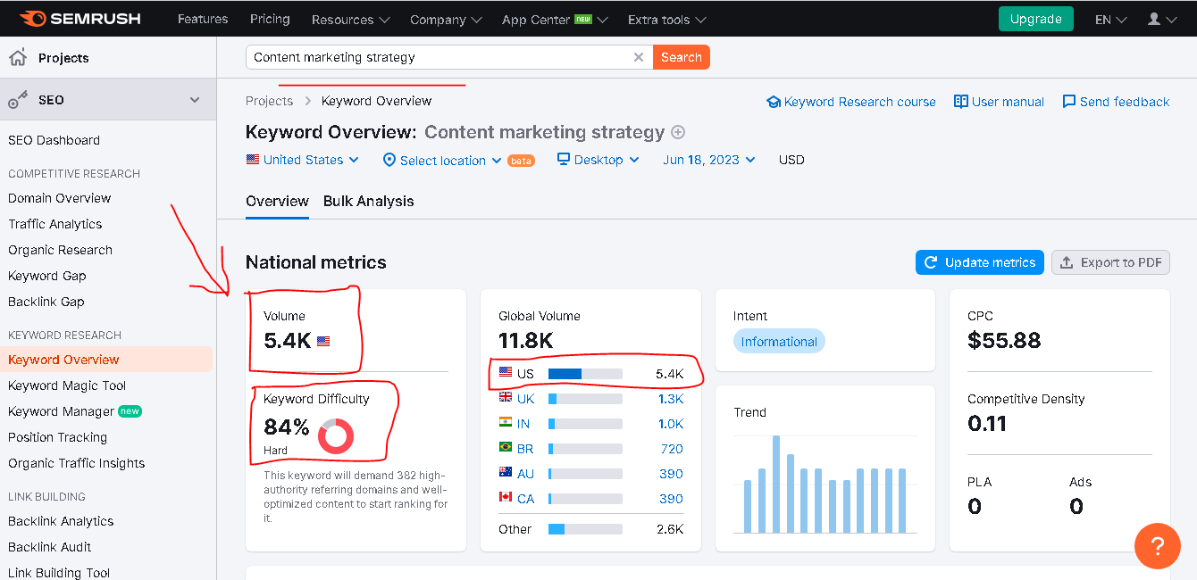Click the Other volume bar

[585, 529]
